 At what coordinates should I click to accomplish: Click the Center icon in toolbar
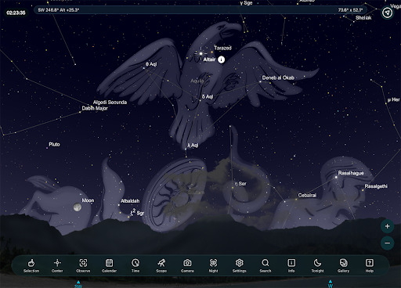coord(57,265)
